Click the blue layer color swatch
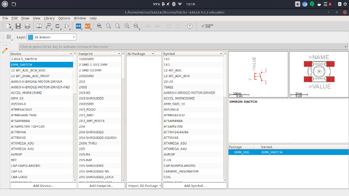The image size is (349, 196). [31, 37]
